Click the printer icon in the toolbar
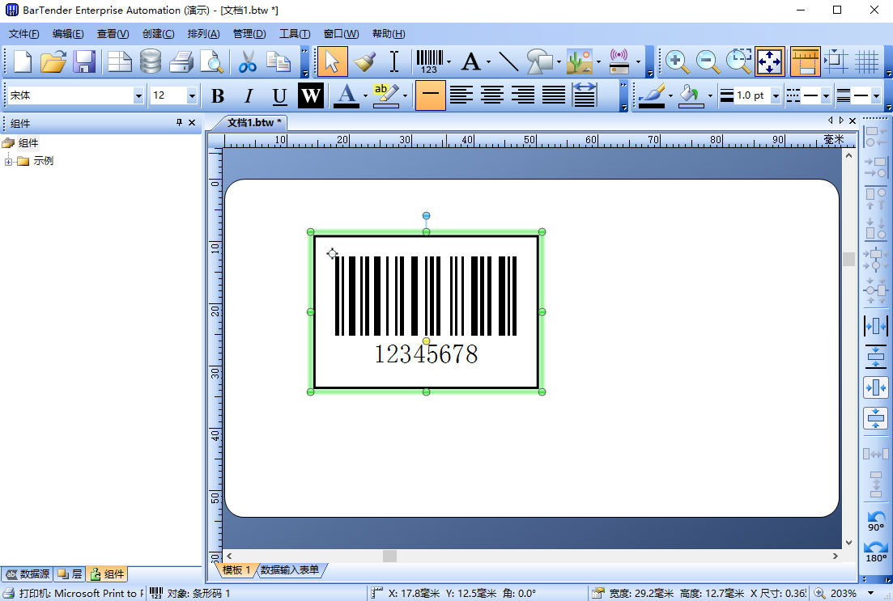 pos(181,61)
